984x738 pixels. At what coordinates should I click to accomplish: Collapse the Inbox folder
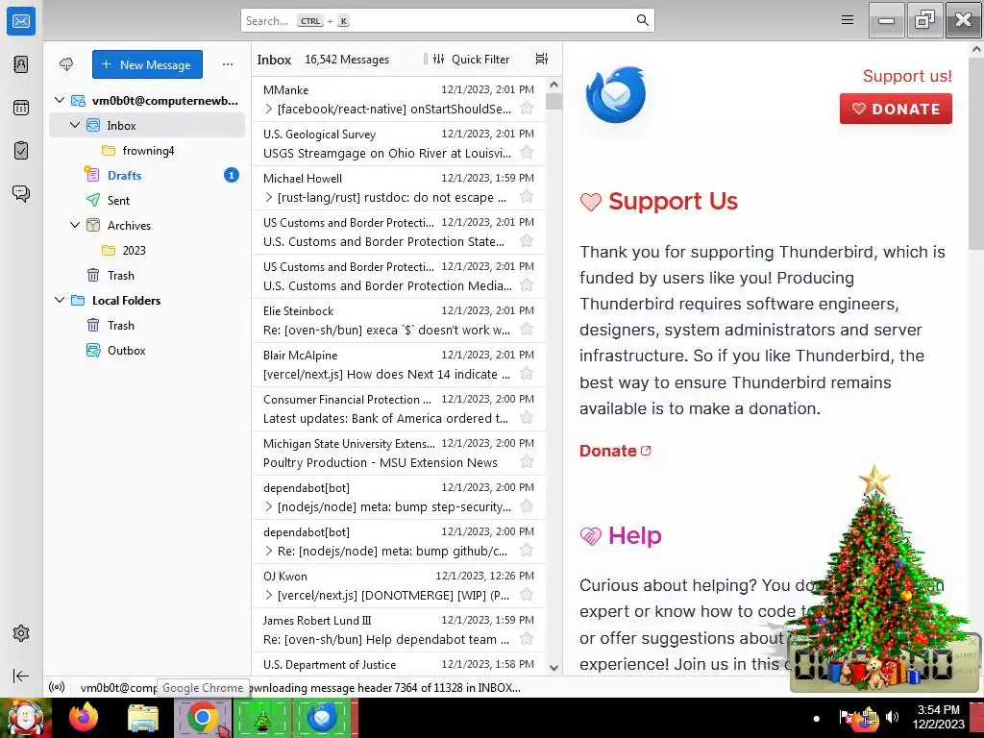[x=75, y=125]
